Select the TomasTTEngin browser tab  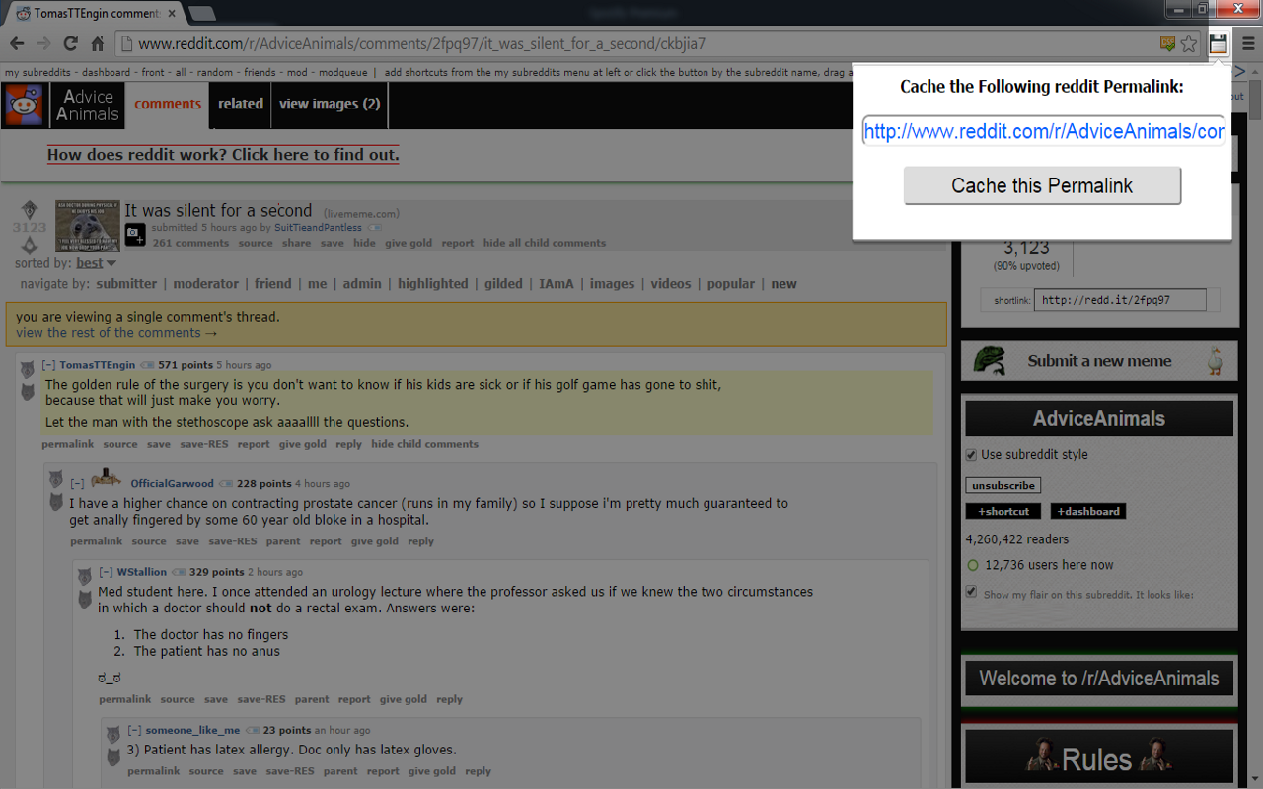(x=96, y=14)
